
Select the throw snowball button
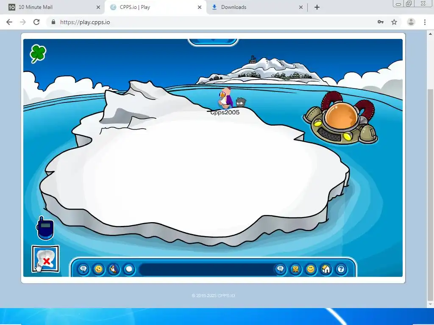coord(129,269)
